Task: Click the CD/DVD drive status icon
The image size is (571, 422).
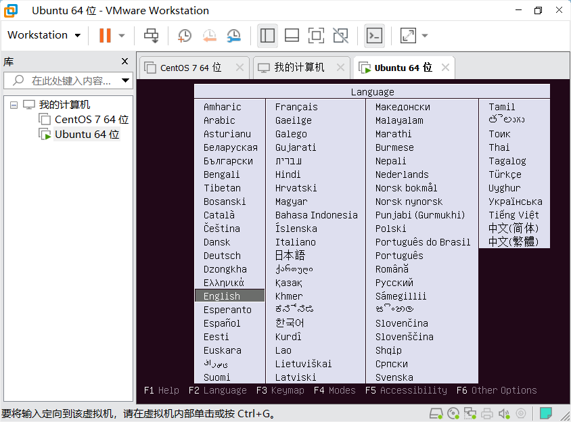Action: click(x=453, y=413)
